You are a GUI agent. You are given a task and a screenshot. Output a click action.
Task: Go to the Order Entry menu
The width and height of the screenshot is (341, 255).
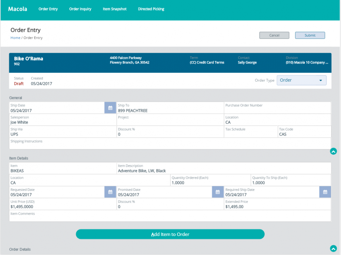pyautogui.click(x=48, y=9)
